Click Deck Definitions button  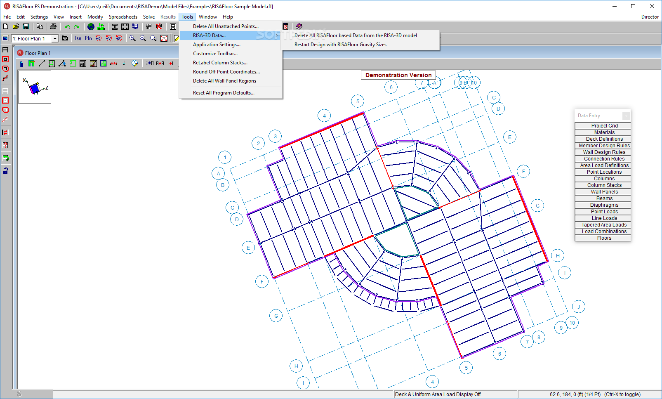[x=603, y=139]
